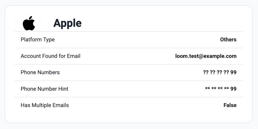
Task: Click the Platform Type row
Action: 128,40
